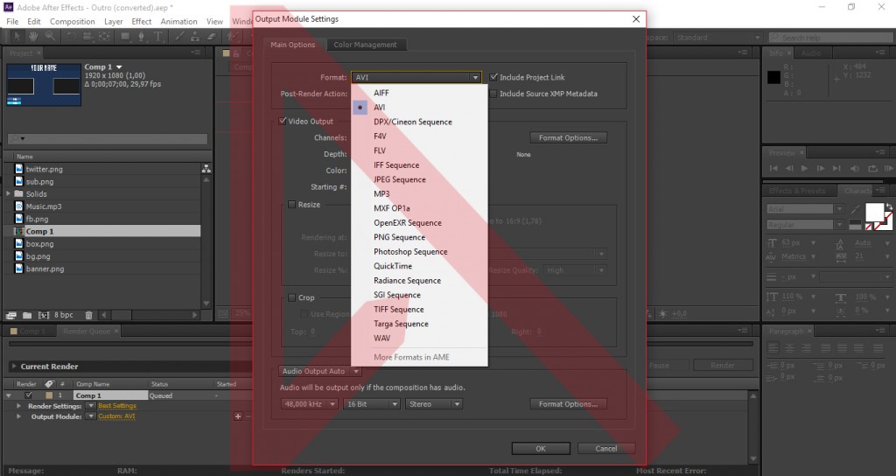Screen dimensions: 896x476
Task: Expand Output Module details triangle
Action: click(18, 416)
